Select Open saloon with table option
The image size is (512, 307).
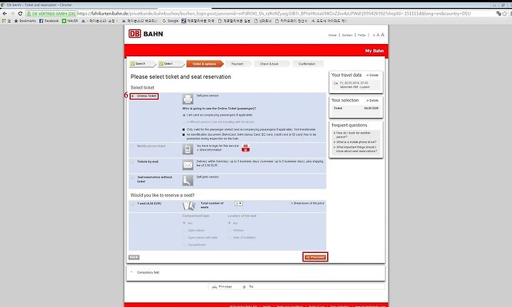pyautogui.click(x=184, y=237)
